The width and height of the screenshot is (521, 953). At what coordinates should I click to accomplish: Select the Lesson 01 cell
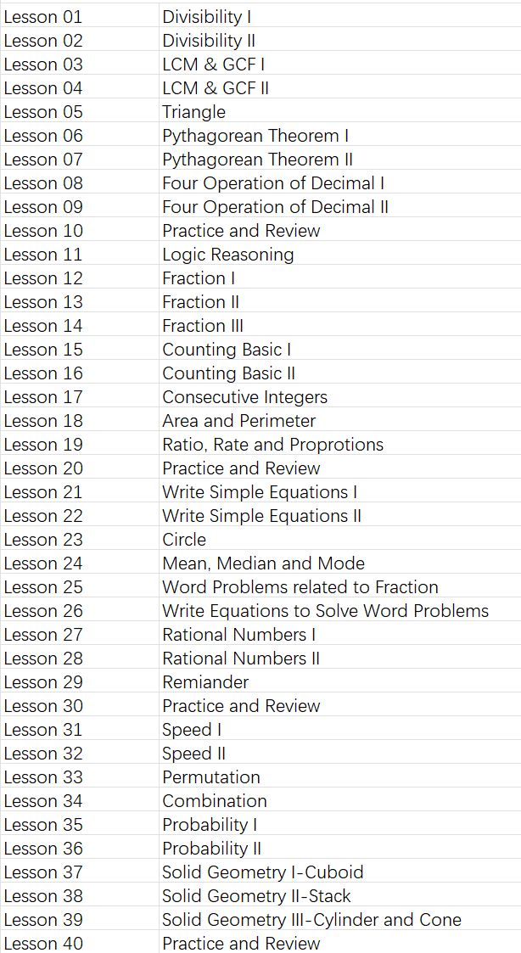tap(80, 16)
